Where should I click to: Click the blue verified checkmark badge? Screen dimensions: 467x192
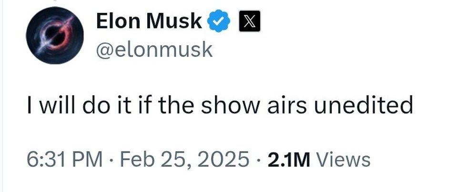(219, 22)
